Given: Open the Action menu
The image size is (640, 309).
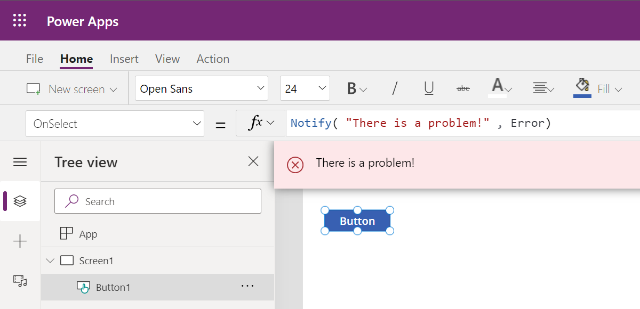Looking at the screenshot, I should [212, 59].
